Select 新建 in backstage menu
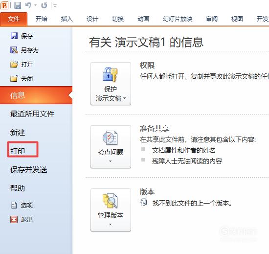Screen dimensions: 269x254 (18, 132)
